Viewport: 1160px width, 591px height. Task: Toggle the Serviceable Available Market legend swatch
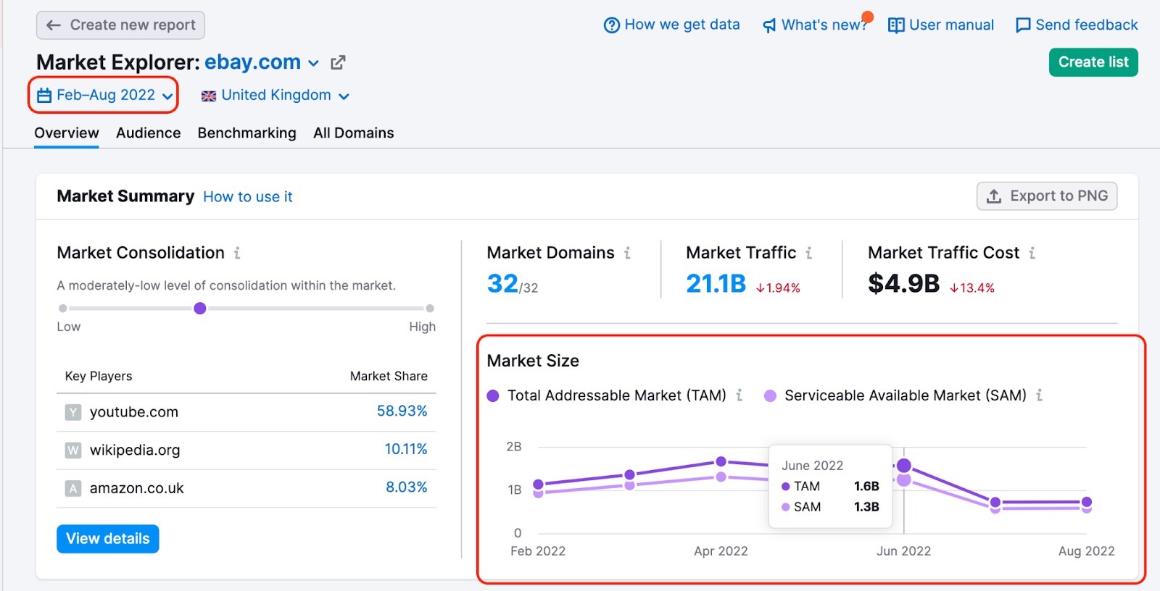(770, 396)
